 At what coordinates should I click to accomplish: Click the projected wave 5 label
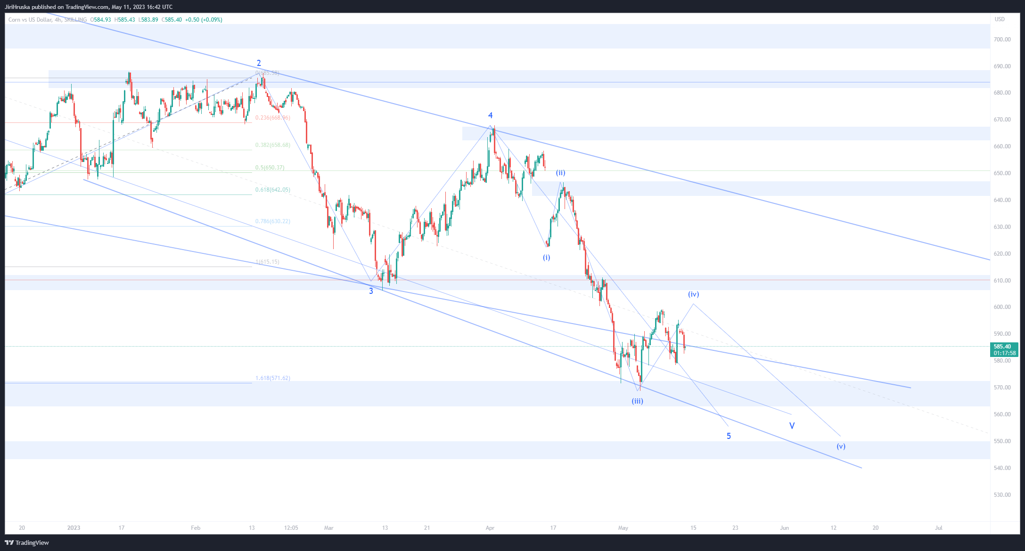[729, 436]
